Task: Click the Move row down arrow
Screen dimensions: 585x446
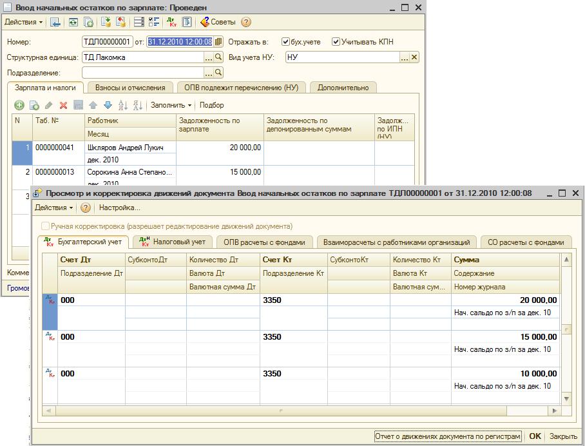Action: (x=108, y=105)
